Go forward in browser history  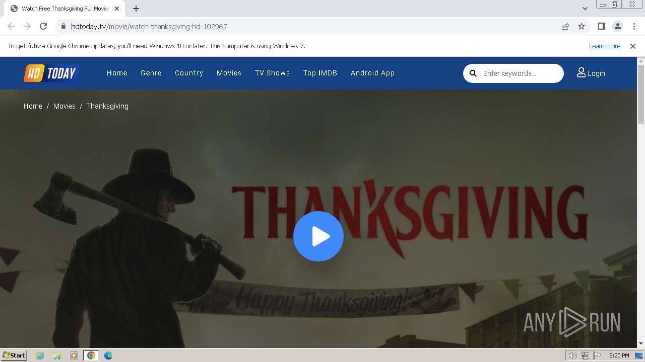27,26
